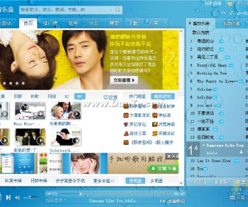Image resolution: width=248 pixels, height=207 pixels.
Task: Click the HD badge next to Lay It Down Slow
Action: [x=236, y=161]
